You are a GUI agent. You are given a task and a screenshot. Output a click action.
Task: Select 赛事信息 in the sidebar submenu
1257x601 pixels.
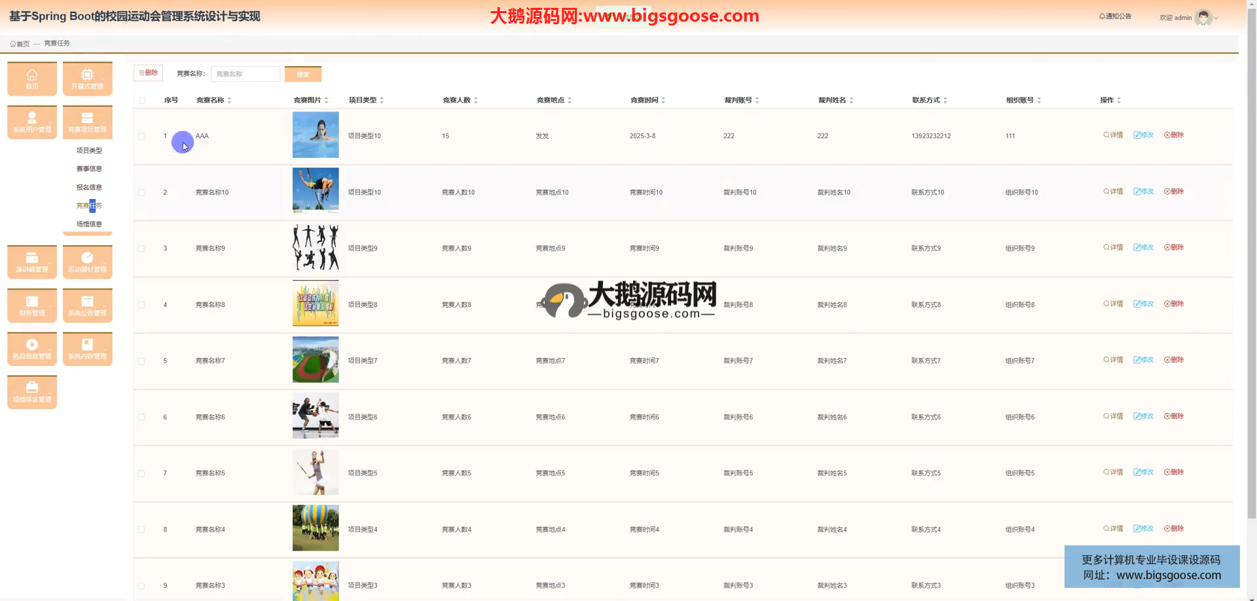click(x=89, y=169)
